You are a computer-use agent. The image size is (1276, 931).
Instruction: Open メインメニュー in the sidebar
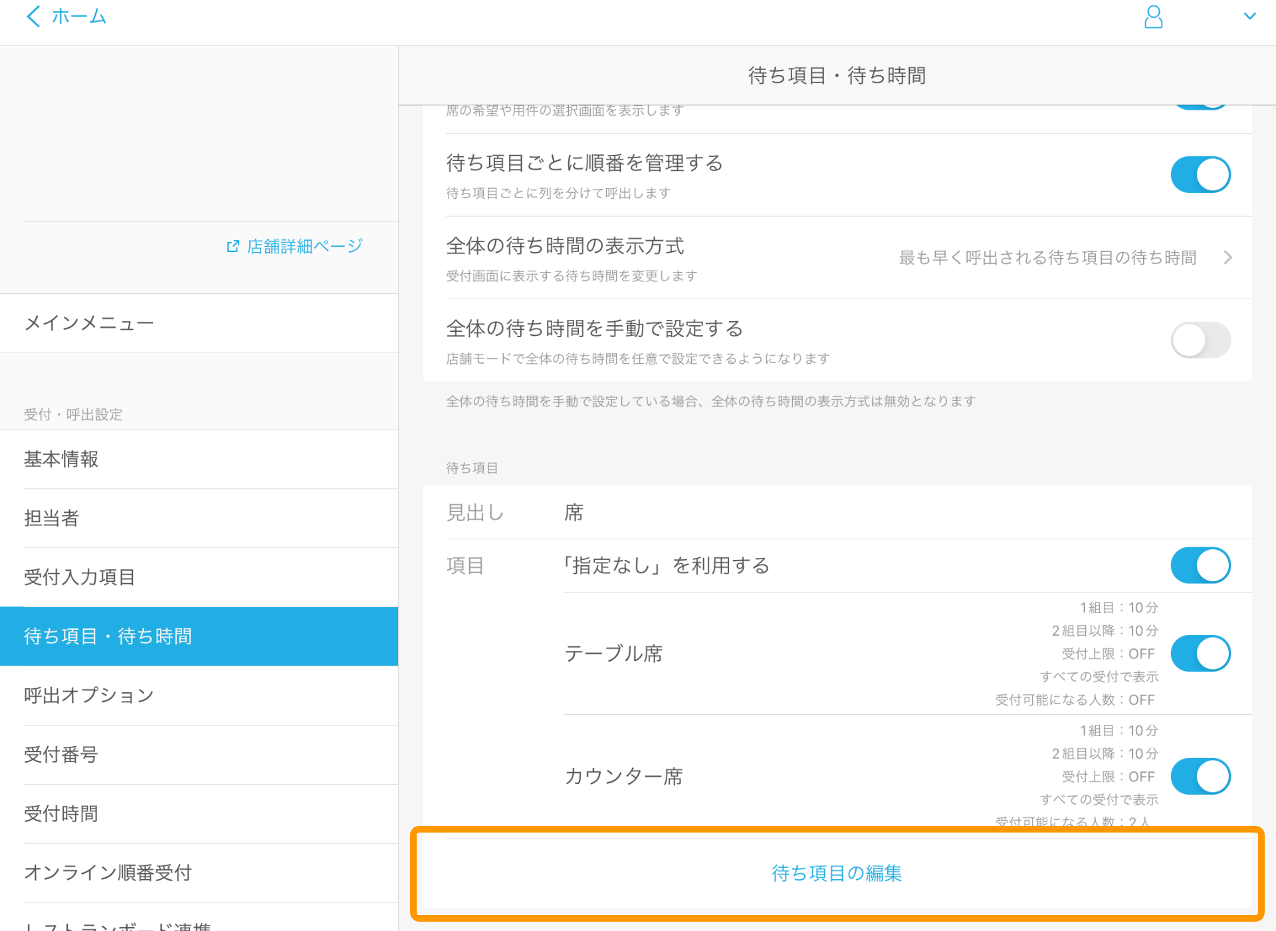pyautogui.click(x=199, y=323)
